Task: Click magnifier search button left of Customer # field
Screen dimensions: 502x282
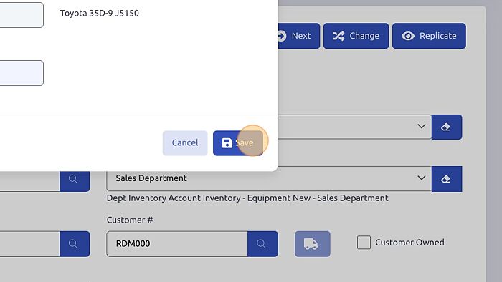Action: click(x=75, y=244)
